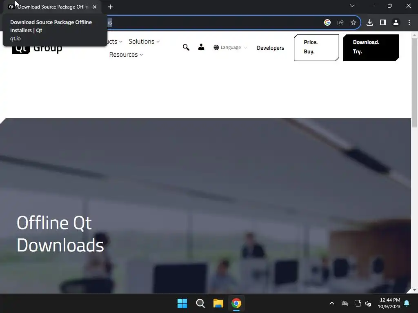Click the Price. Buy. button
Screen dimensions: 418x313
click(x=316, y=47)
